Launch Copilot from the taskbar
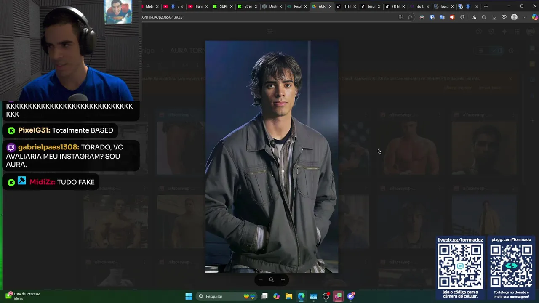The width and height of the screenshot is (539, 303). coord(276,296)
